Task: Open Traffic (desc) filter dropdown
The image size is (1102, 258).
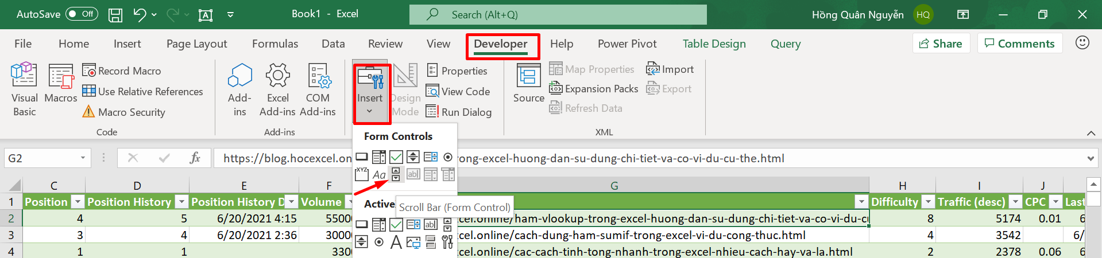Action: coord(1016,202)
